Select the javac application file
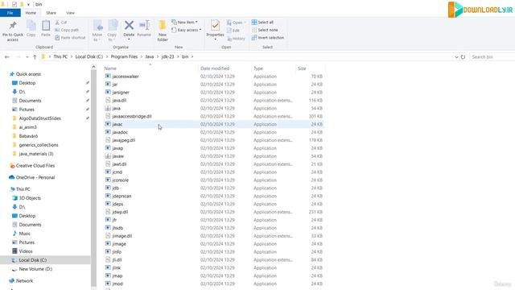 [213, 124]
